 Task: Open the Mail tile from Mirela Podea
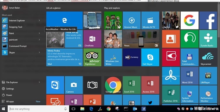(65, 57)
